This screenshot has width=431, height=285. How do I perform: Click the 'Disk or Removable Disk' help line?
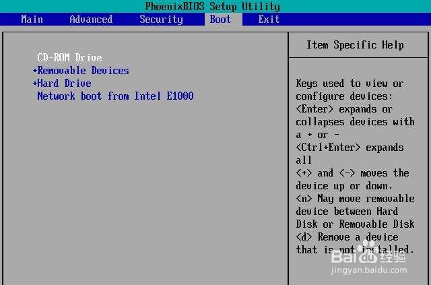(355, 224)
